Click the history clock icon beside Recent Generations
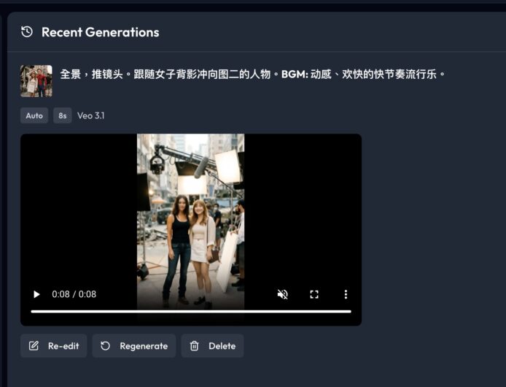This screenshot has height=387, width=506. pos(27,31)
